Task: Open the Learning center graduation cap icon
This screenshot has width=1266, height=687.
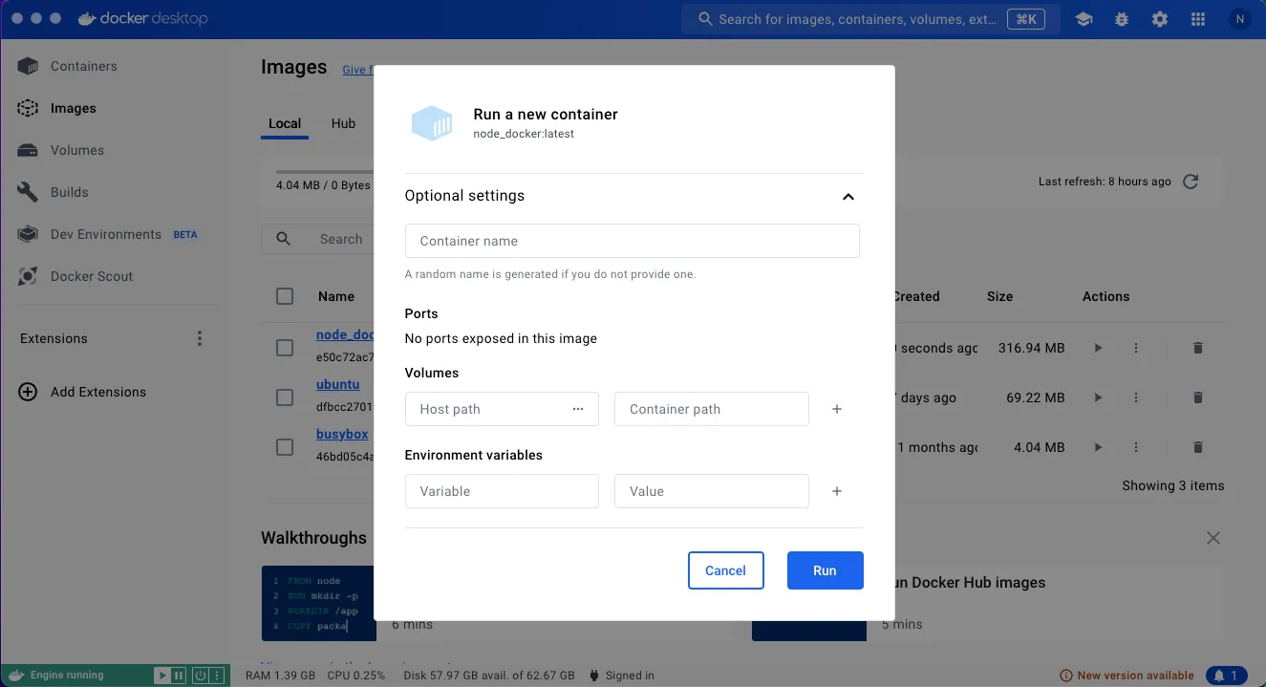Action: [1084, 19]
